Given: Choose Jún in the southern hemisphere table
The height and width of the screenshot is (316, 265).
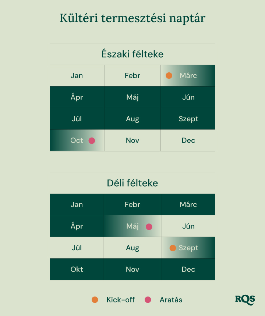Looking at the screenshot, I should [x=188, y=226].
